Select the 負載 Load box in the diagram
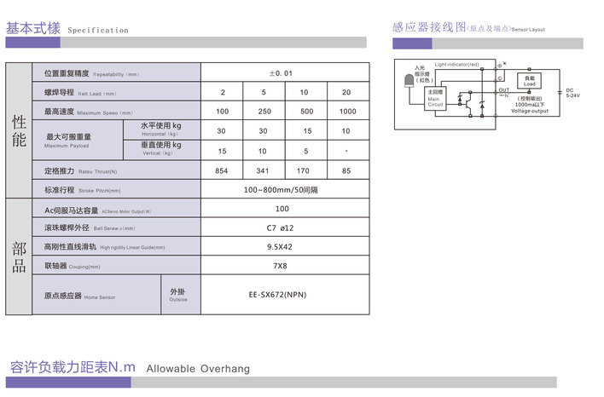This screenshot has width=604, height=397. [x=529, y=81]
